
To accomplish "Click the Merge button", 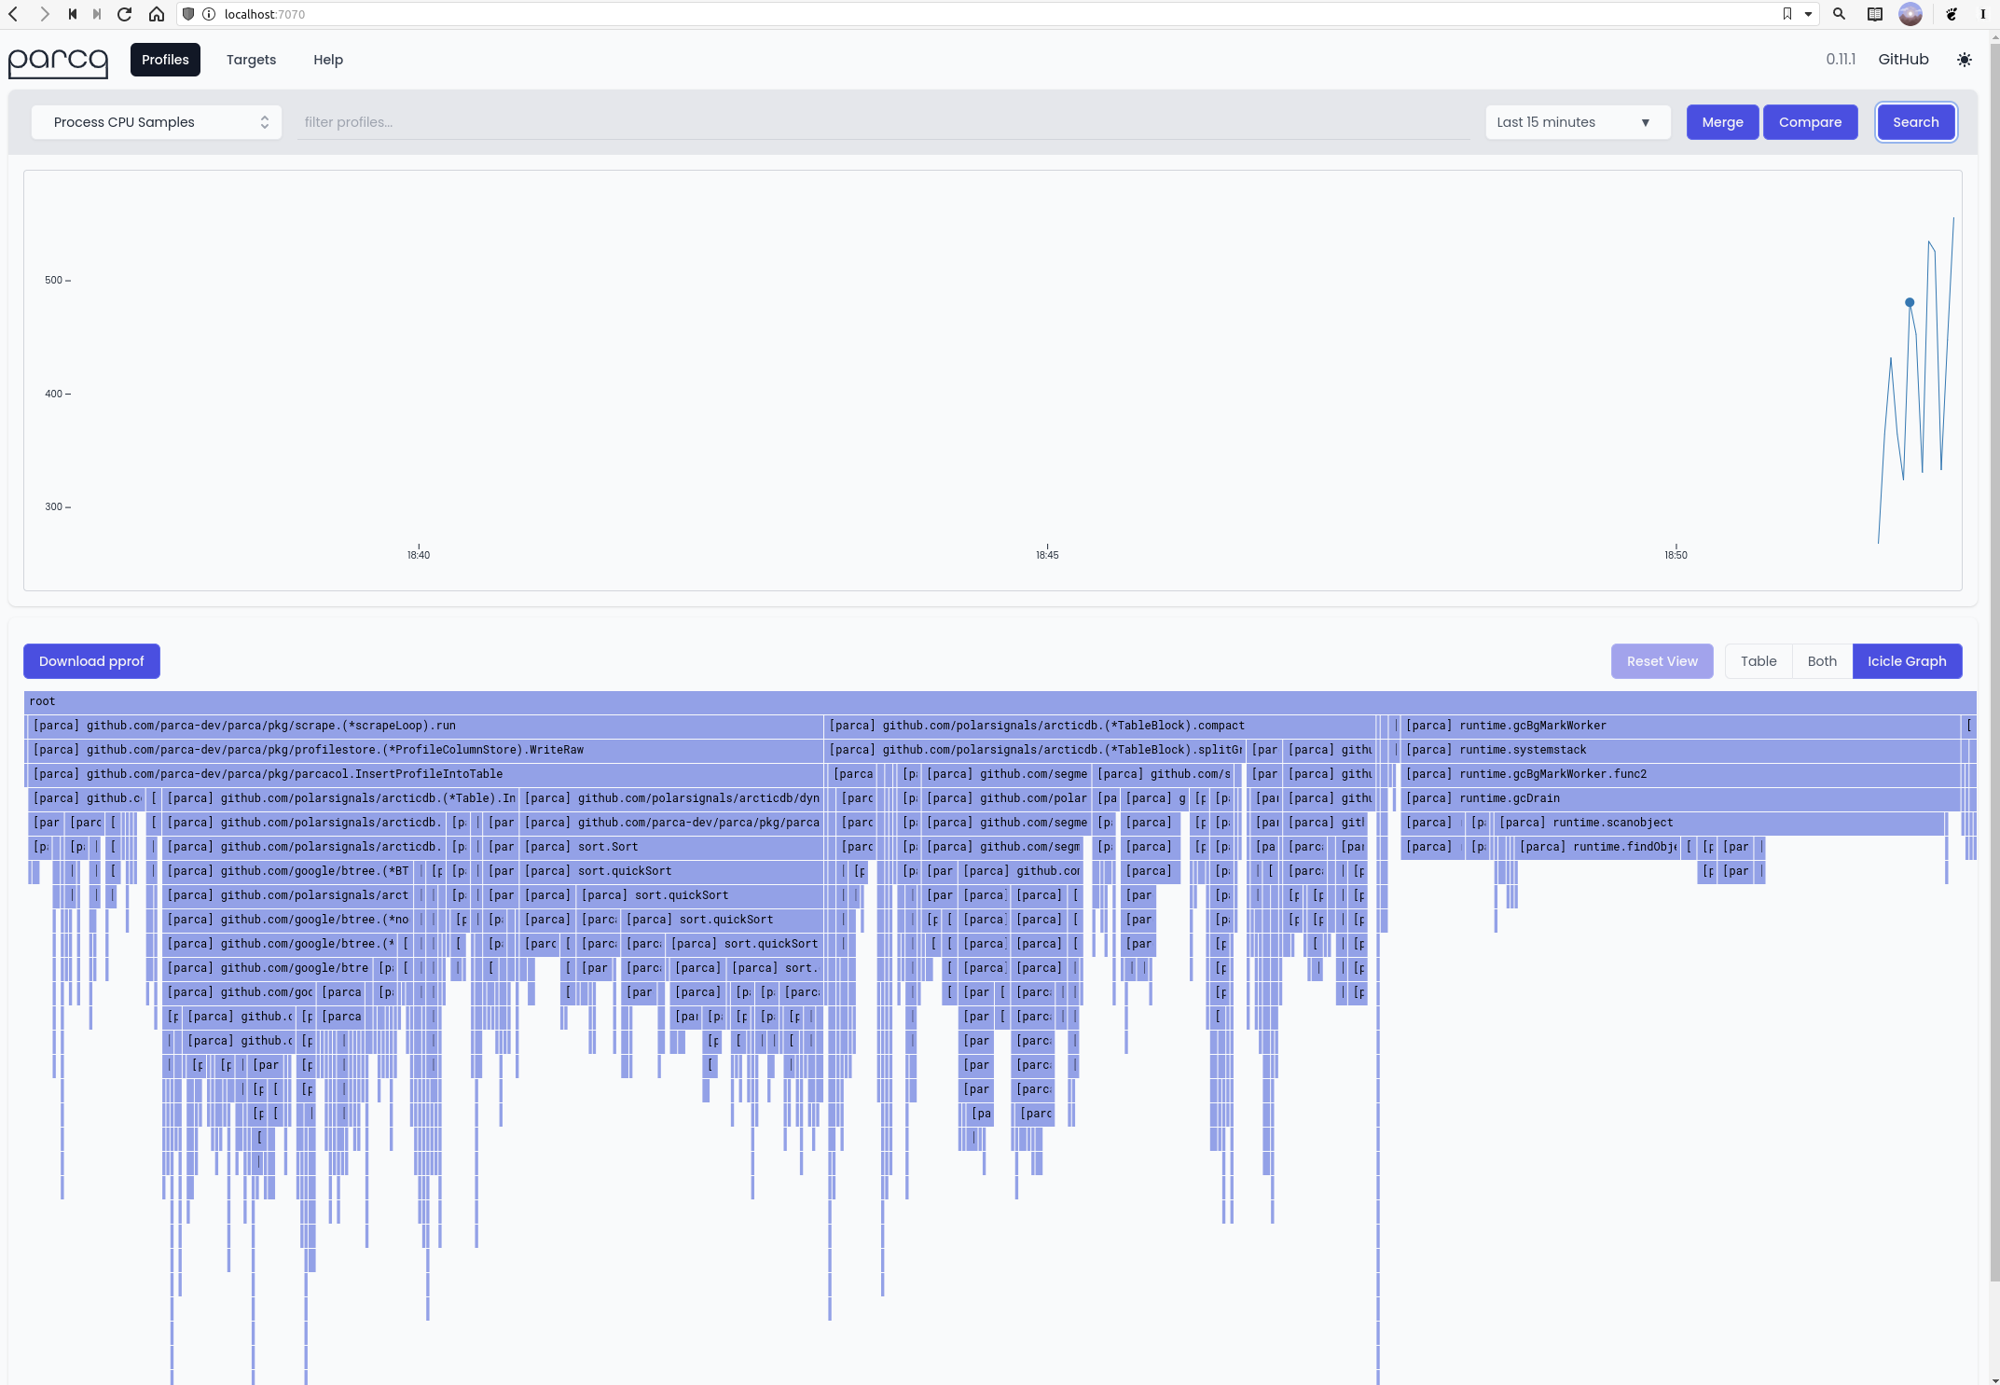I will click(1722, 122).
